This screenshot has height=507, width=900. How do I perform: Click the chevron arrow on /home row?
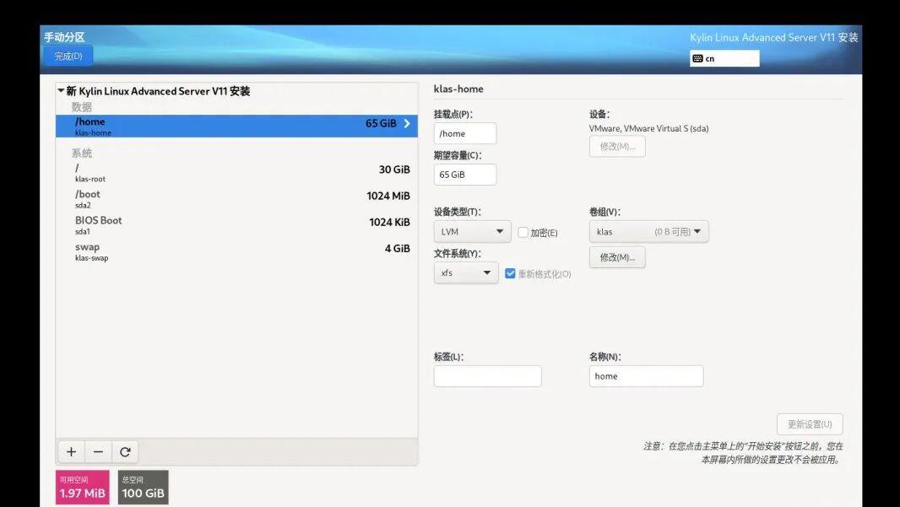pos(406,123)
